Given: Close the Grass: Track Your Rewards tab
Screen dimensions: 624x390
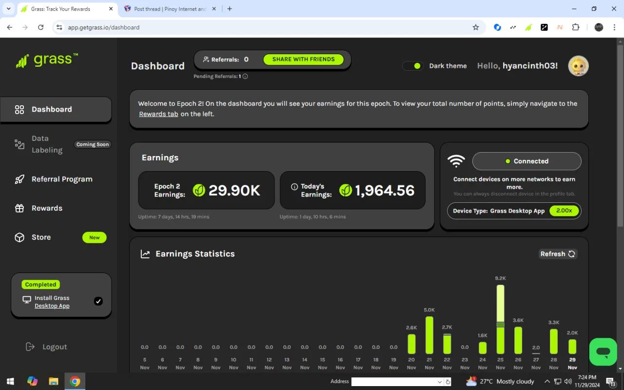Looking at the screenshot, I should [x=111, y=9].
